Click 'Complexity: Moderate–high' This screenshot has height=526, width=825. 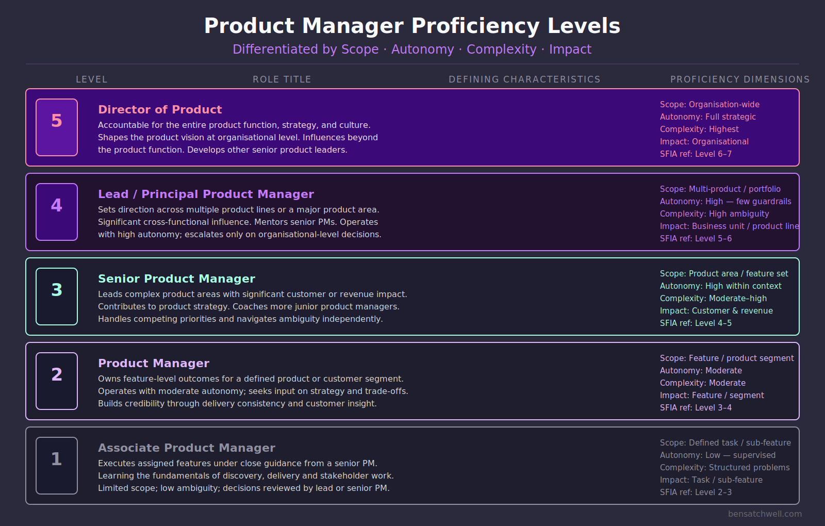click(714, 299)
